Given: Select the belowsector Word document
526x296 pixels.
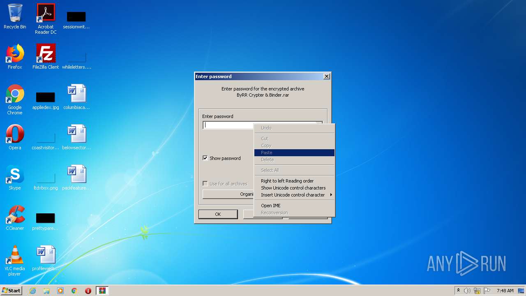Looking at the screenshot, I should [76, 137].
